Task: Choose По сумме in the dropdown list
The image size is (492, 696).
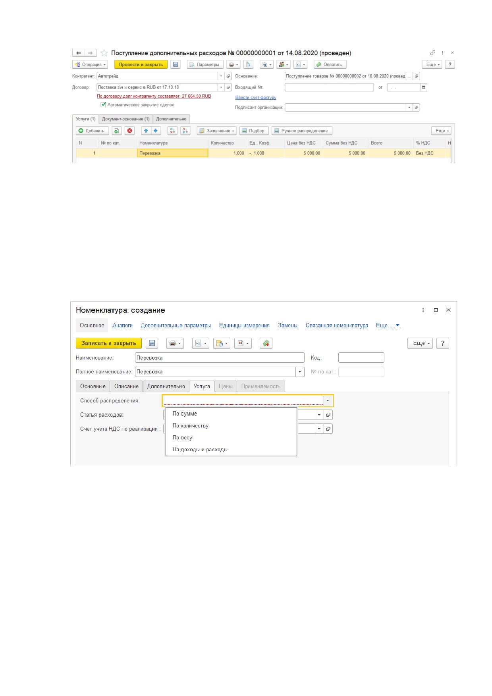Action: tap(231, 414)
